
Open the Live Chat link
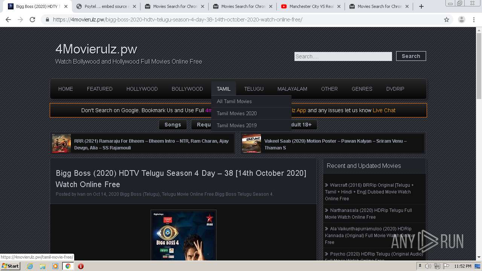tap(384, 110)
